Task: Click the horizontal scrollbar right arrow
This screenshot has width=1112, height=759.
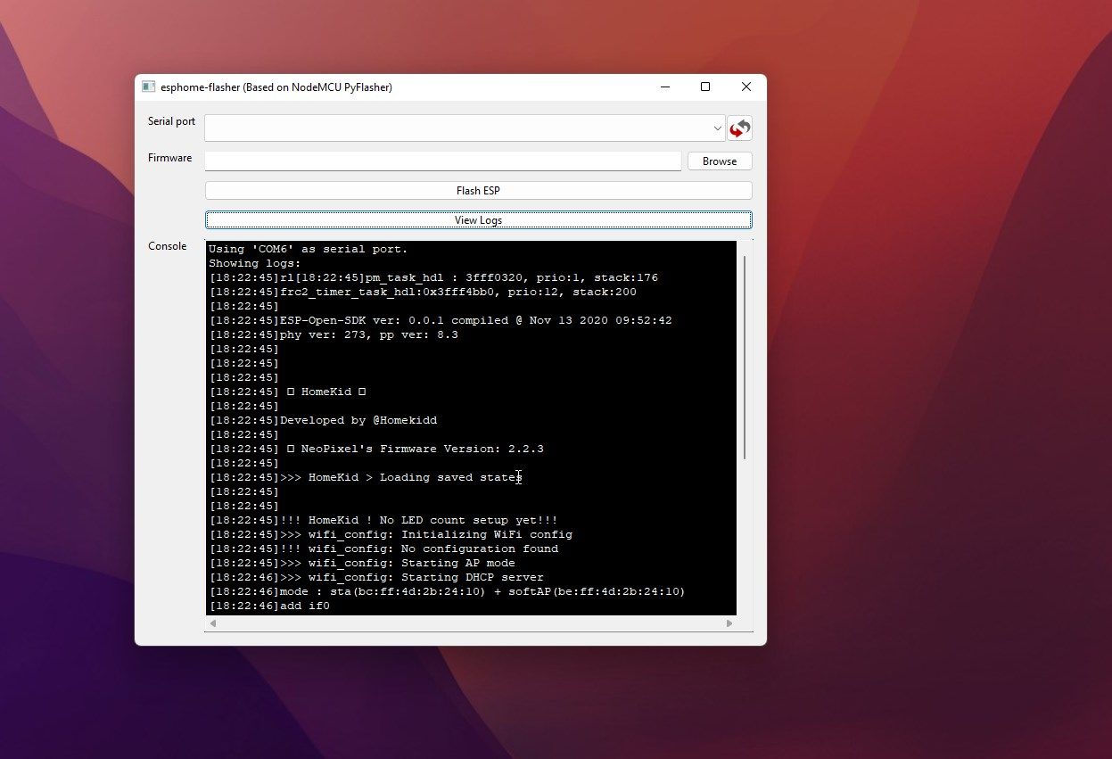Action: tap(729, 623)
